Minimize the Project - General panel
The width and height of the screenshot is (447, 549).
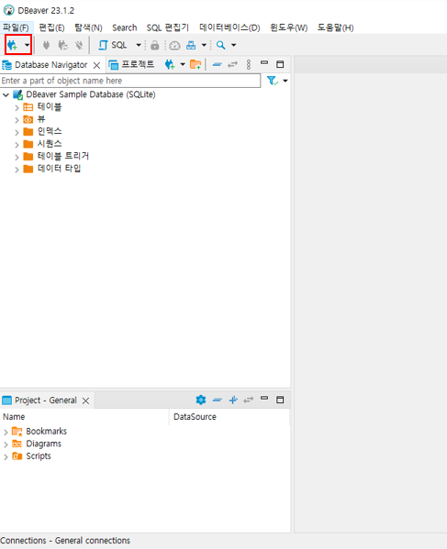pyautogui.click(x=264, y=399)
